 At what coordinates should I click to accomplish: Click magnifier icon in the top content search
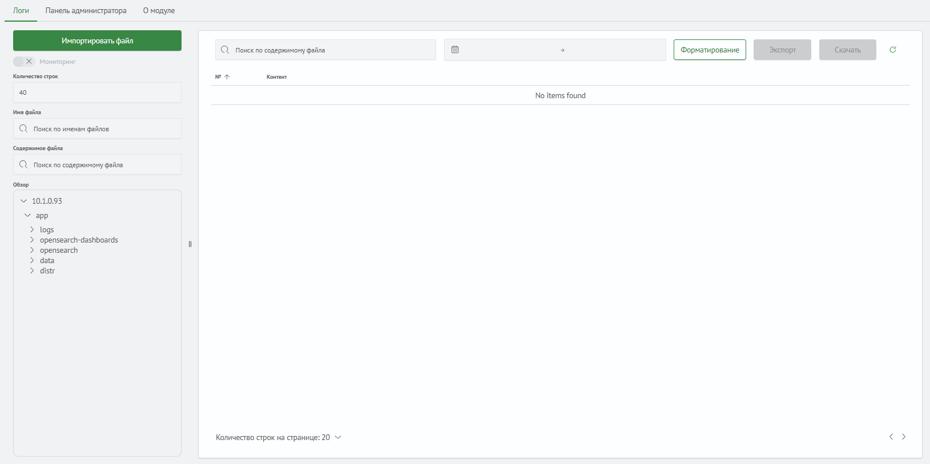tap(225, 50)
